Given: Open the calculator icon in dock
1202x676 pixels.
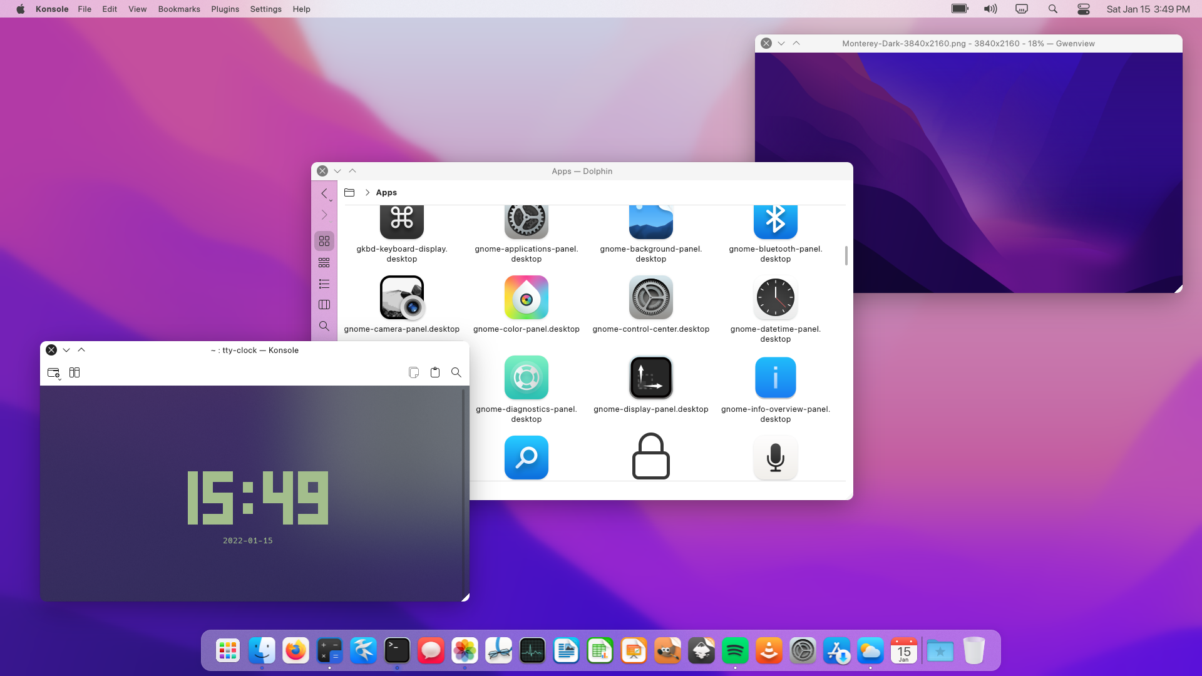Looking at the screenshot, I should (x=329, y=651).
